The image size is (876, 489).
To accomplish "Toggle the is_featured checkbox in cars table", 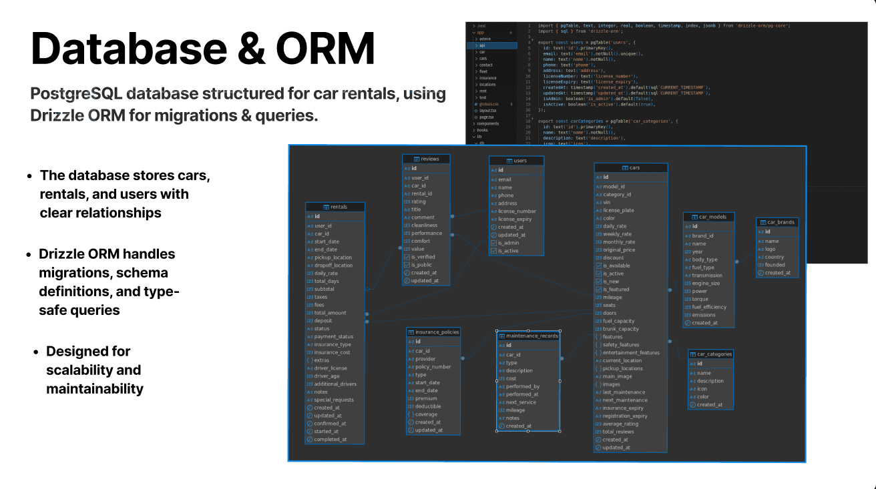I will 598,290.
